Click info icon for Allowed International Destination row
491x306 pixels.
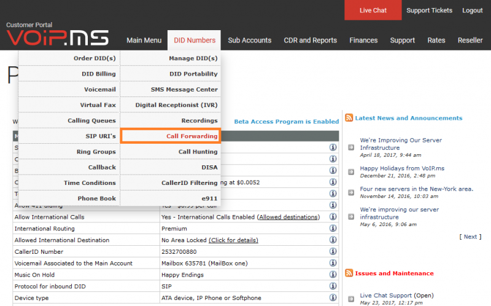(333, 240)
